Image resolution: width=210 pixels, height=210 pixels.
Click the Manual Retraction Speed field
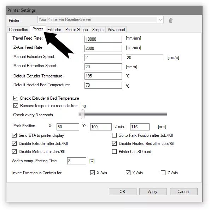(x=103, y=67)
